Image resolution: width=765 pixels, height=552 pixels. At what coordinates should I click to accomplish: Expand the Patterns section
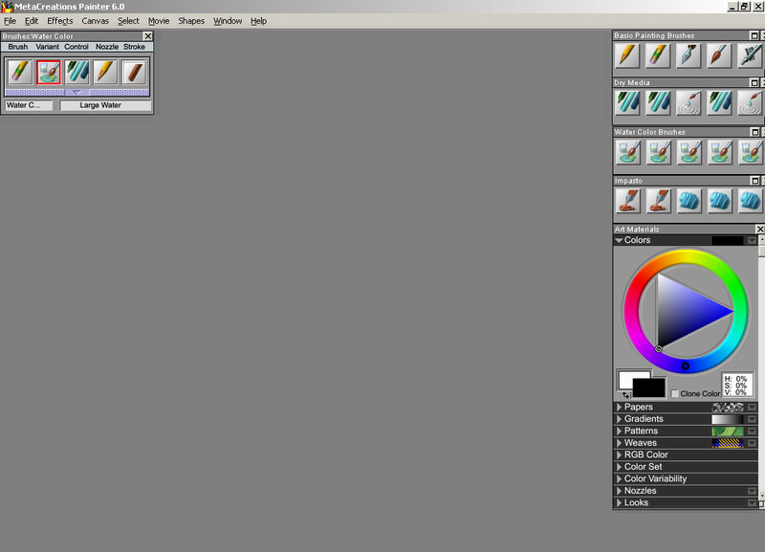(619, 431)
